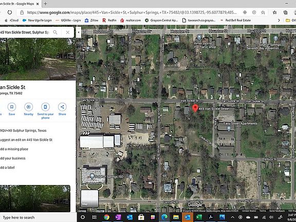296x222 pixels.
Task: Click the Sulphur Springs ISD map marker
Action: 92,176
